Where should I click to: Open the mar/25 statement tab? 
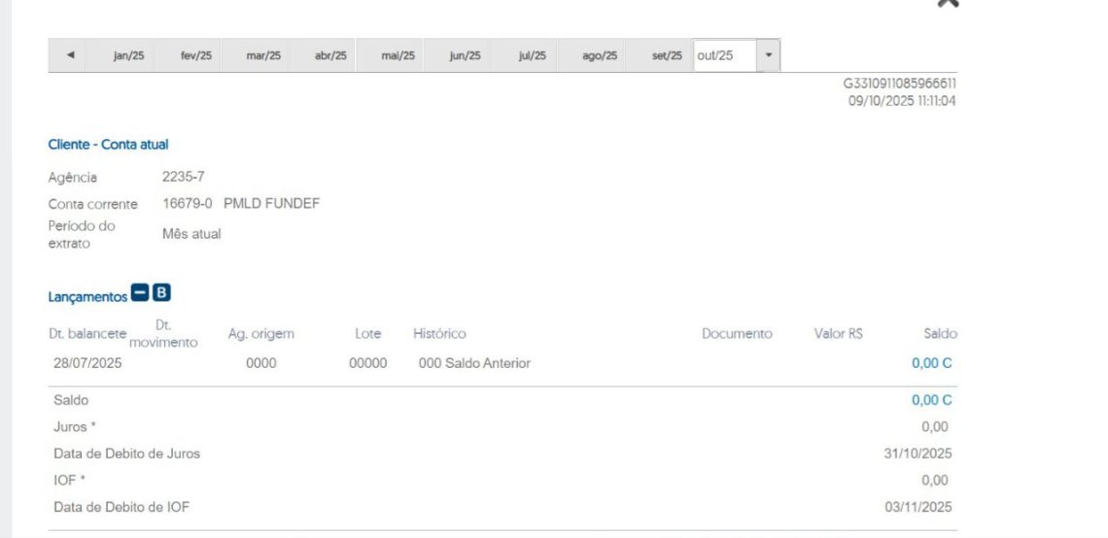263,56
